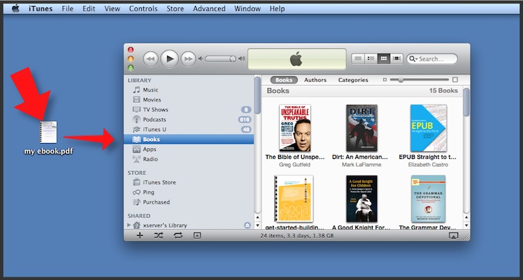The image size is (523, 280).
Task: Expand xserver's Library disclosure triangle
Action: (129, 225)
